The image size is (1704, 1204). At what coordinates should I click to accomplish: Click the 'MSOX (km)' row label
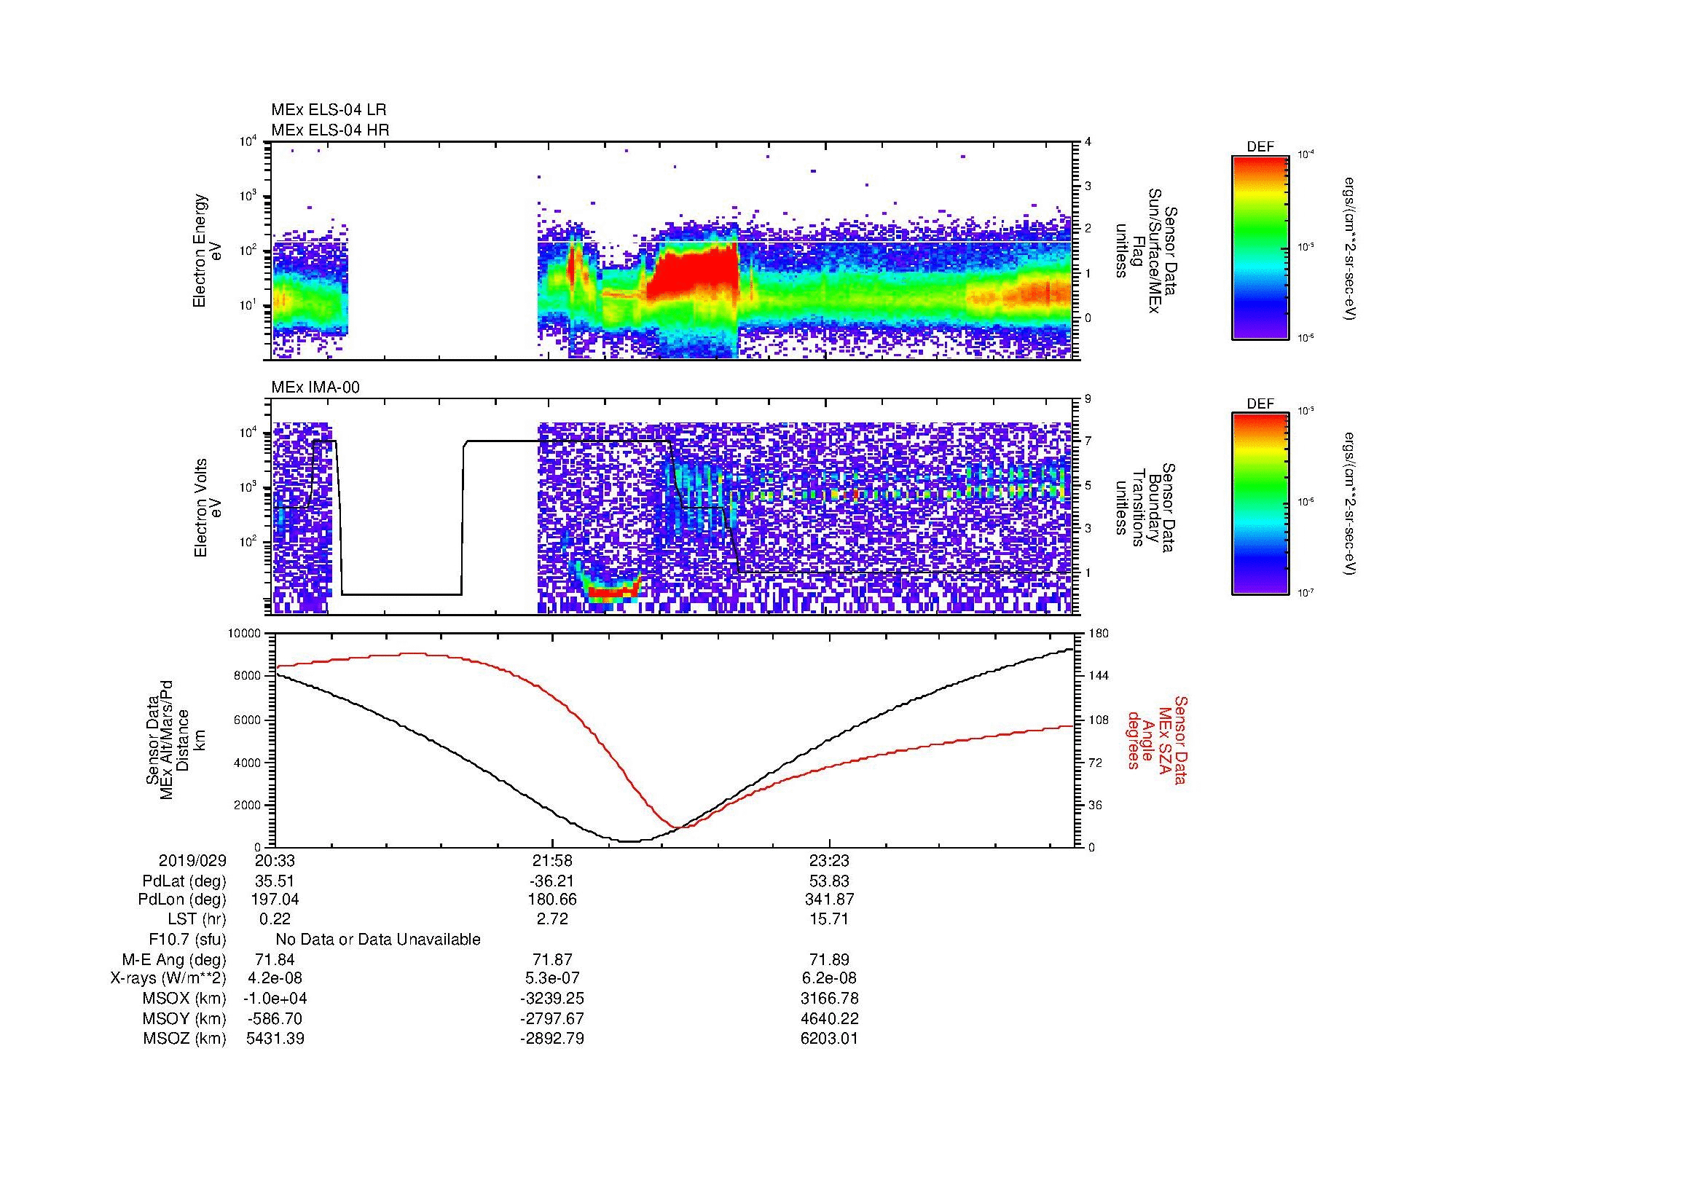pos(184,999)
